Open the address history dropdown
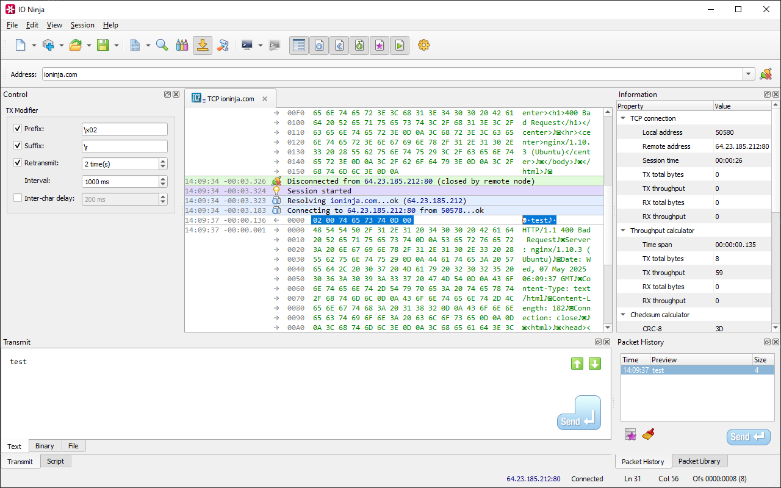This screenshot has width=781, height=488. coord(749,74)
